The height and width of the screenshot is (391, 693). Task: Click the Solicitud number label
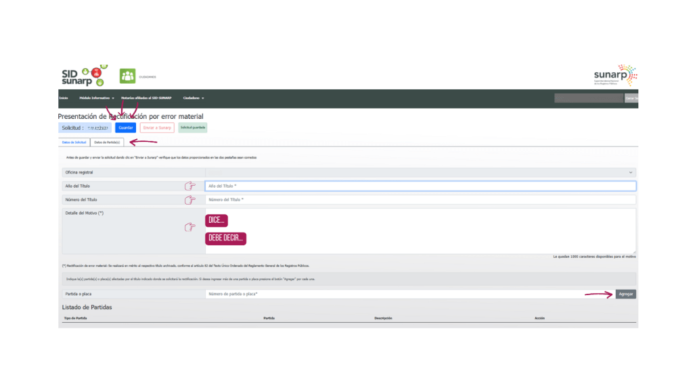click(85, 128)
